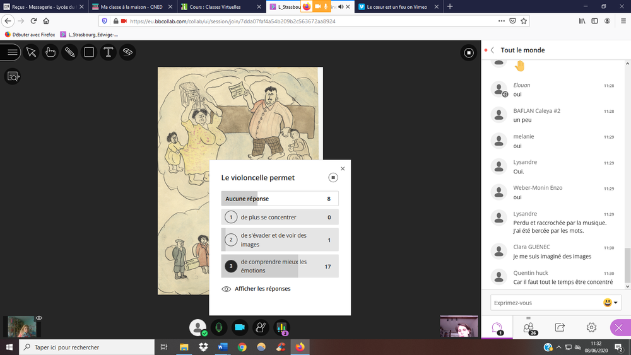Open Débuter avec Firefox bookmark

[30, 35]
